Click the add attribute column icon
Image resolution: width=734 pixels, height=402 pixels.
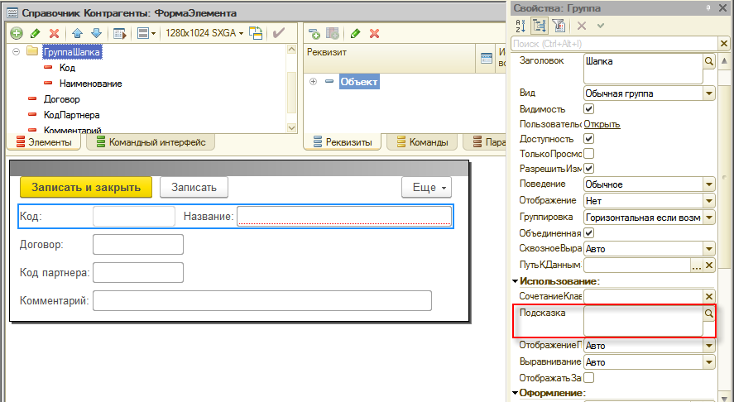click(x=333, y=33)
